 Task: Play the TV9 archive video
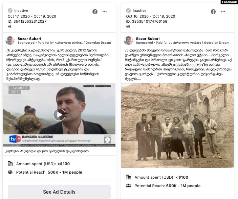[x=59, y=115]
